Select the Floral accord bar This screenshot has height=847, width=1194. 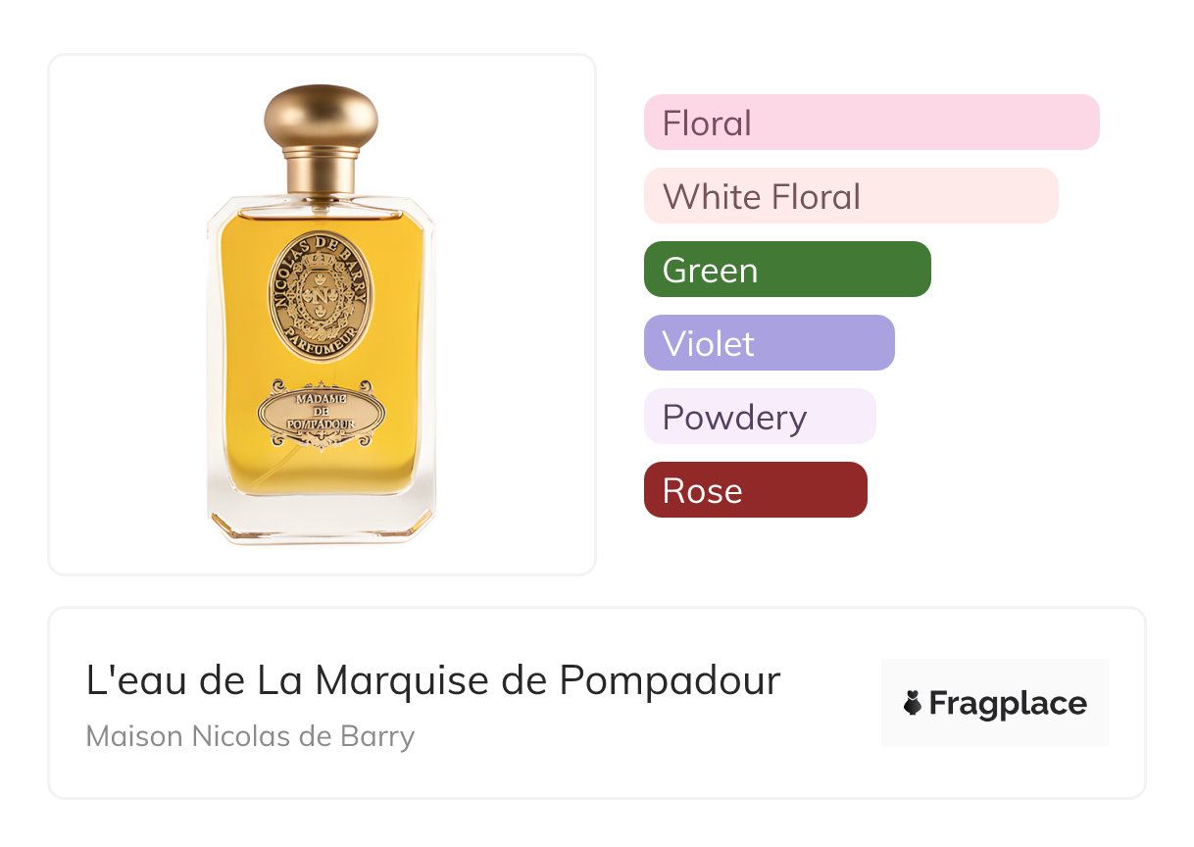pyautogui.click(x=871, y=123)
